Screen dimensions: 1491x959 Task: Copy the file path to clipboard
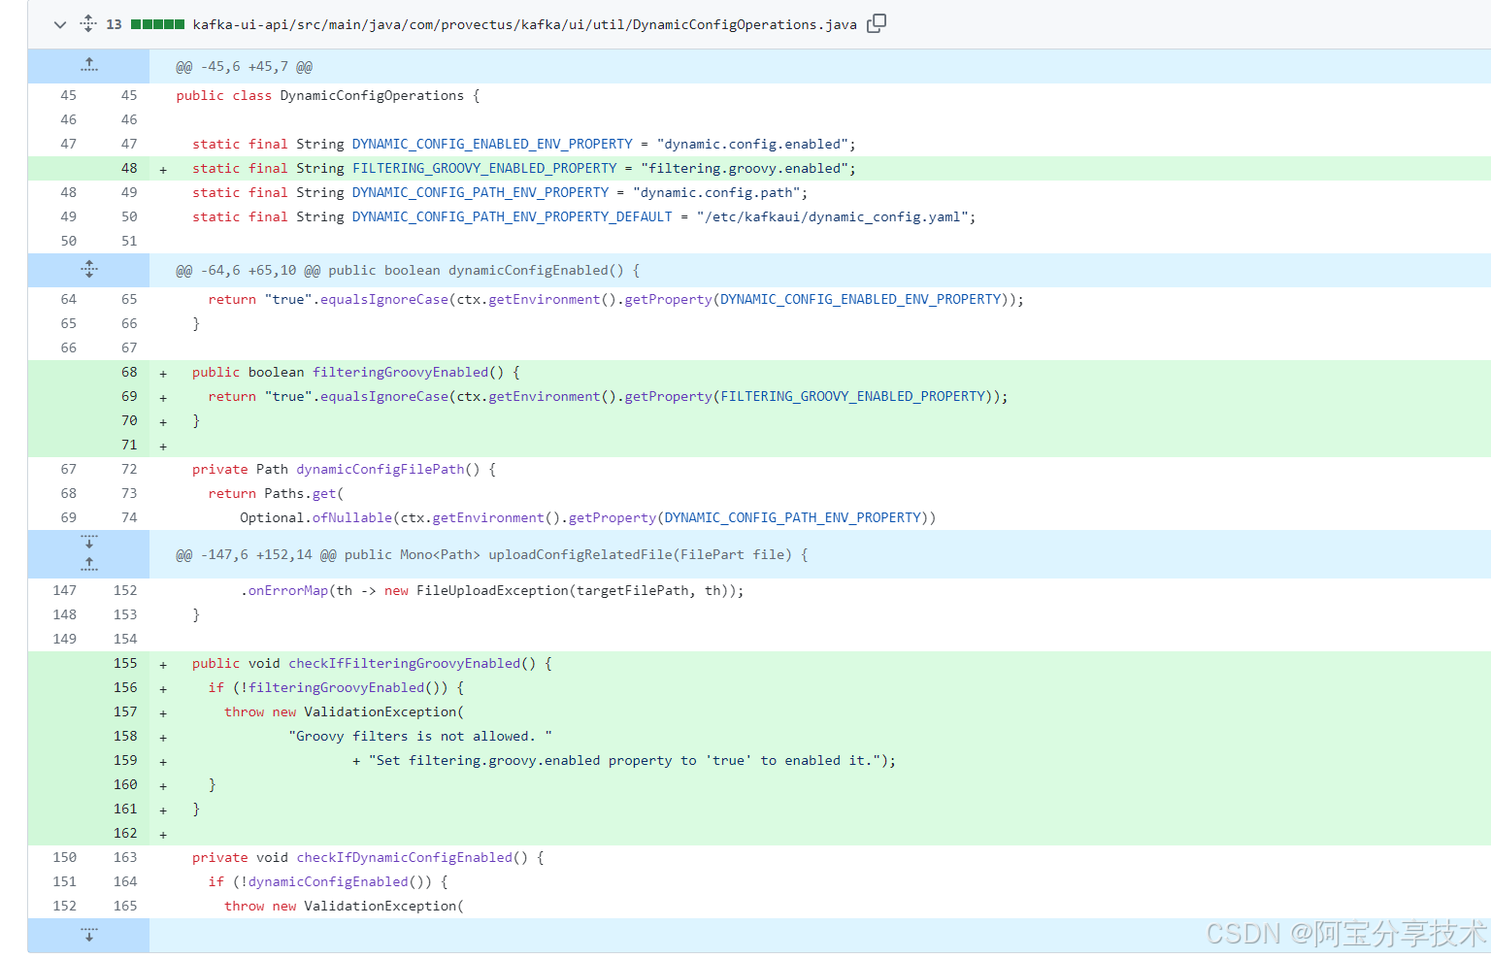pyautogui.click(x=877, y=23)
